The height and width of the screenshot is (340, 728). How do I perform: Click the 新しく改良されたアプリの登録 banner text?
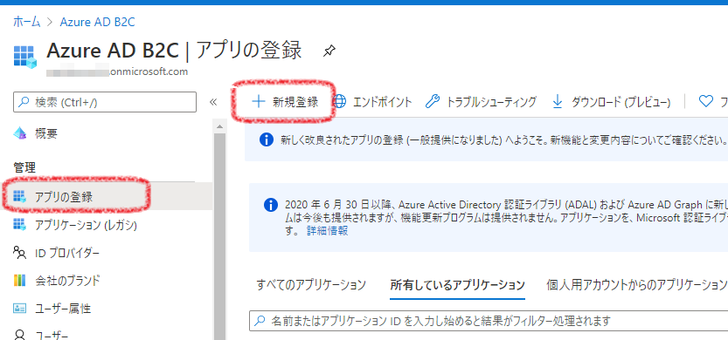click(x=503, y=139)
